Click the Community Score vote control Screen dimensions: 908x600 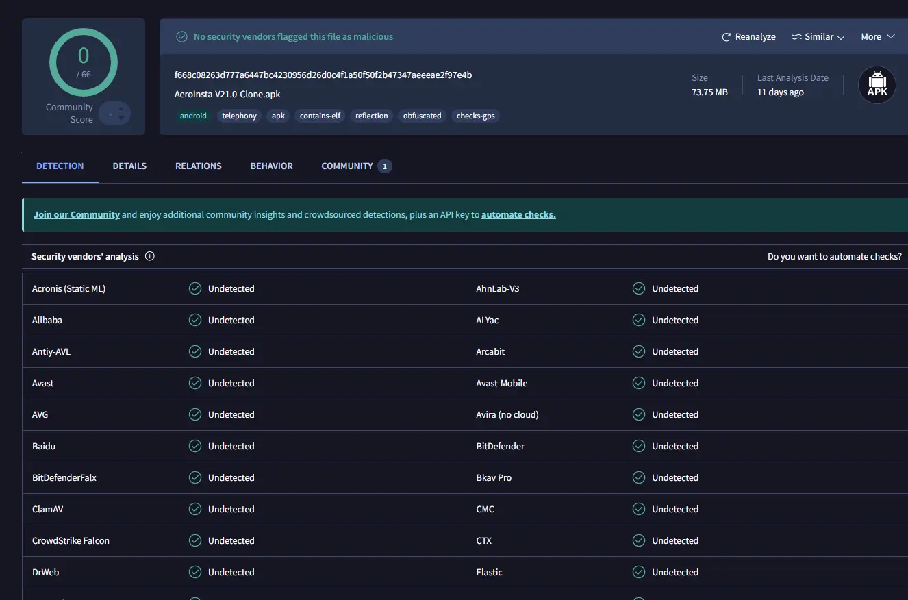point(114,113)
